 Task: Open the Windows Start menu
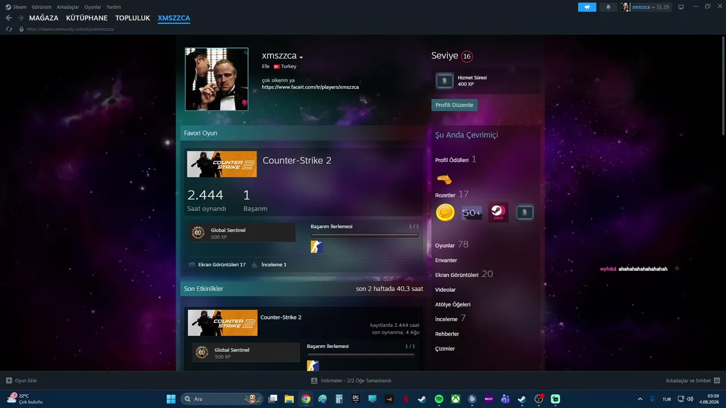pyautogui.click(x=171, y=399)
